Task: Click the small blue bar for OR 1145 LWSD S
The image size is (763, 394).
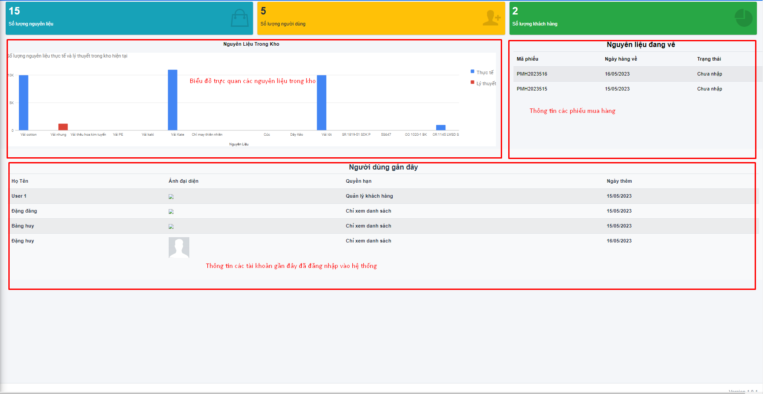Action: point(441,128)
